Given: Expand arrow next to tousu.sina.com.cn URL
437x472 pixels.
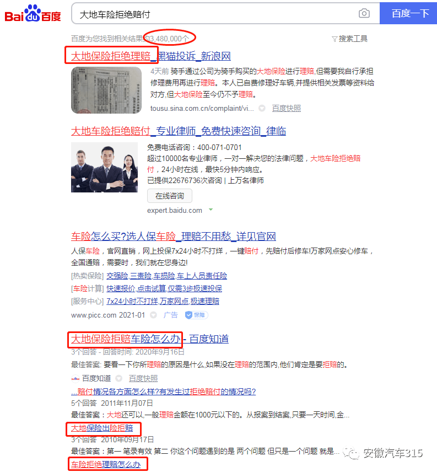Looking at the screenshot, I should pyautogui.click(x=262, y=108).
